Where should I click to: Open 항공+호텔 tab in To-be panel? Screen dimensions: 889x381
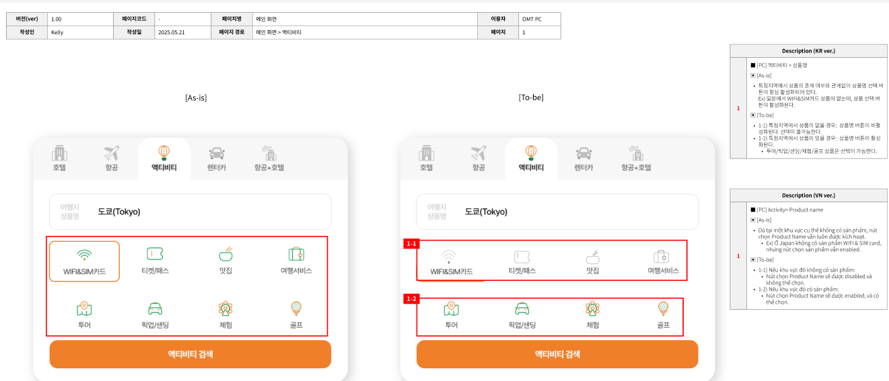(636, 159)
